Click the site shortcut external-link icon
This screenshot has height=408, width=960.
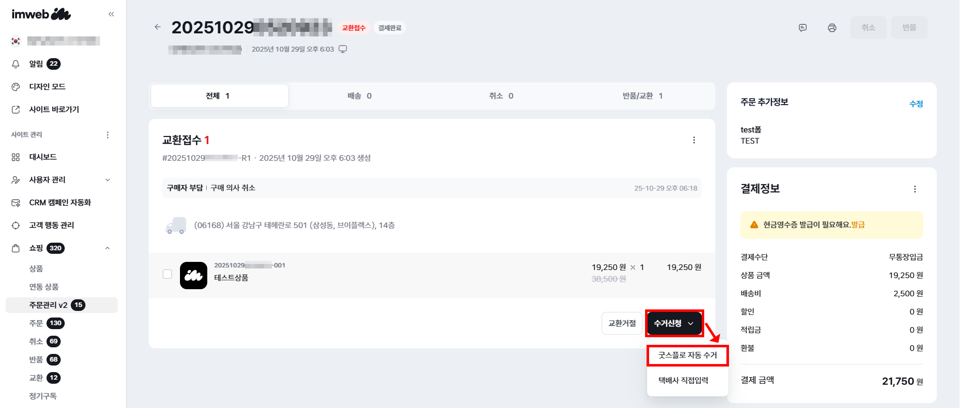(x=16, y=109)
